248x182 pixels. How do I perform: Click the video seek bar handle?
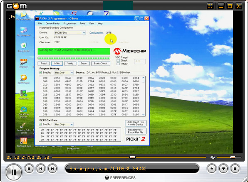tap(132, 157)
